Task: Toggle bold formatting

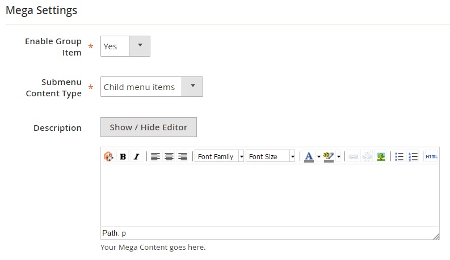Action: [123, 157]
